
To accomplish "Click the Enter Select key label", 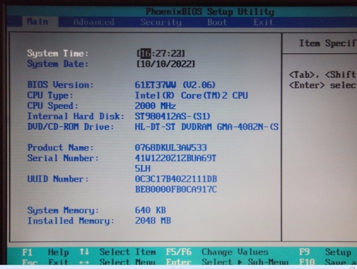I will [x=178, y=263].
